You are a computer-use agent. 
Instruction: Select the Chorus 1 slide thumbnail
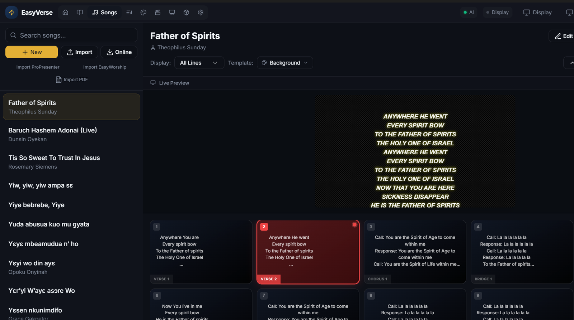[x=415, y=252]
